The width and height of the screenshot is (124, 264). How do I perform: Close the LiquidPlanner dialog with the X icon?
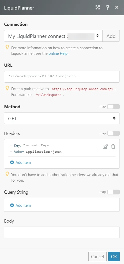(x=117, y=7)
